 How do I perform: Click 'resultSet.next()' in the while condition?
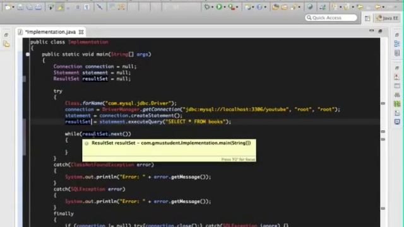107,134
